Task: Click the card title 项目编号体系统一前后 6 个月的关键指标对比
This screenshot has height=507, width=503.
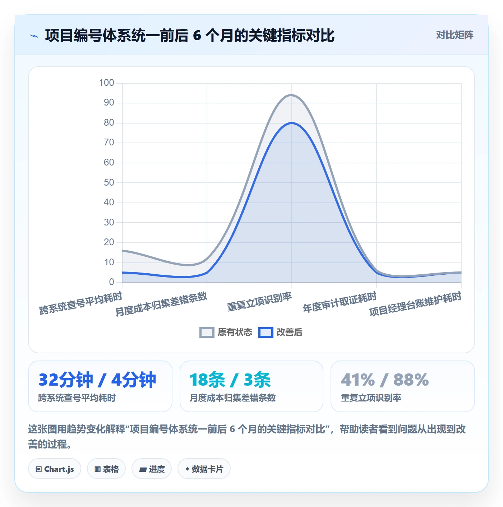Action: (x=190, y=36)
